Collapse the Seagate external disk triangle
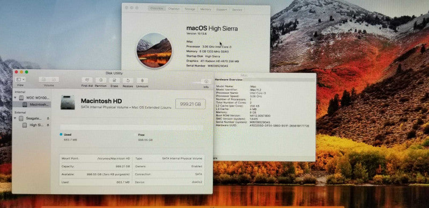The height and width of the screenshot is (208, 429). [x=15, y=118]
